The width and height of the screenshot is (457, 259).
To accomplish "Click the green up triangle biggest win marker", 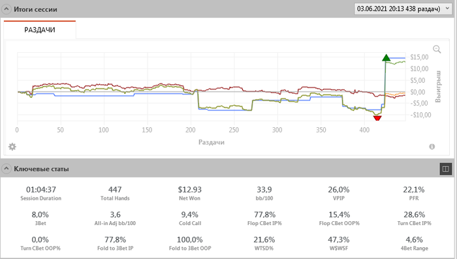I will point(386,57).
